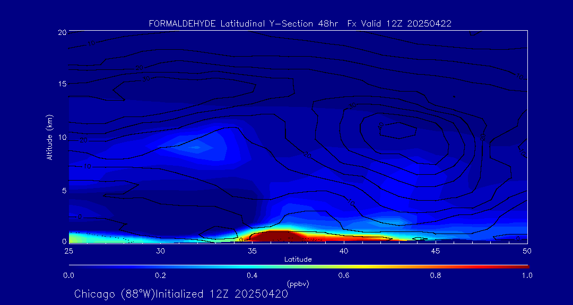Screen dimensions: 573x305
Task: Select latitude axis tick label 40
Action: [344, 251]
